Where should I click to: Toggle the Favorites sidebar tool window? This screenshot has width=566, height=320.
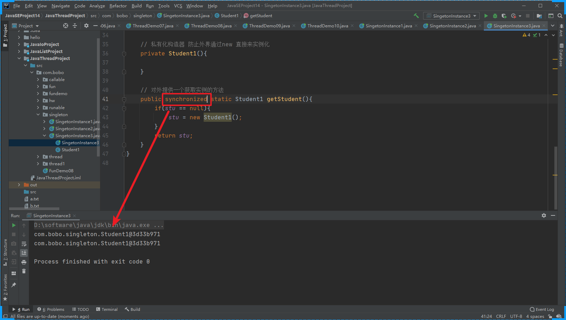[x=5, y=288]
